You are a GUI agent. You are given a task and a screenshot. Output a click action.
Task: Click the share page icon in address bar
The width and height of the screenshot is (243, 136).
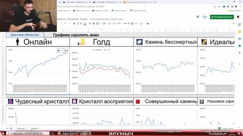point(215,7)
